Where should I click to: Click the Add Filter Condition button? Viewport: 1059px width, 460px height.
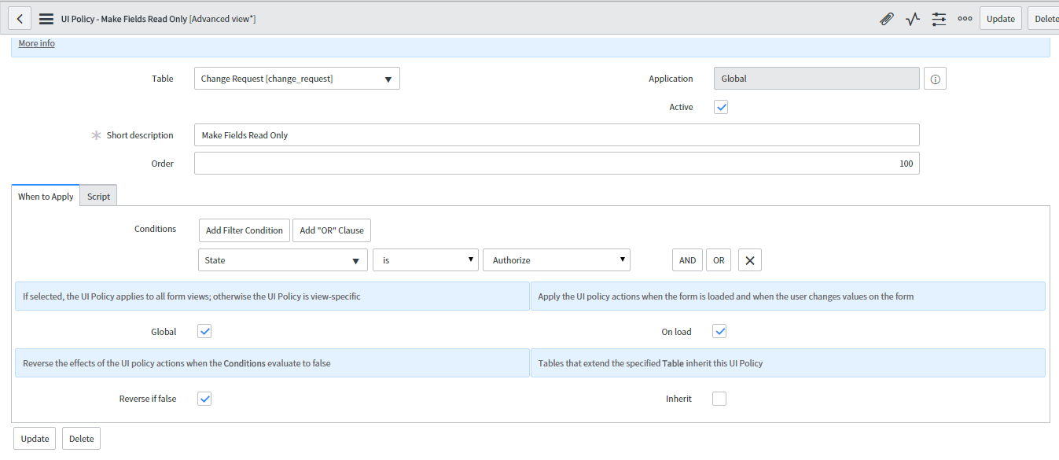point(244,230)
